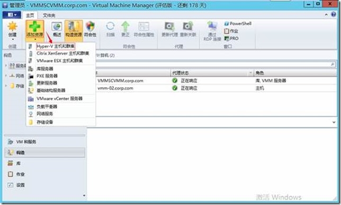Click the 库, VMM 服务器 role cell
Viewport: 341px width, 205px height.
point(271,81)
